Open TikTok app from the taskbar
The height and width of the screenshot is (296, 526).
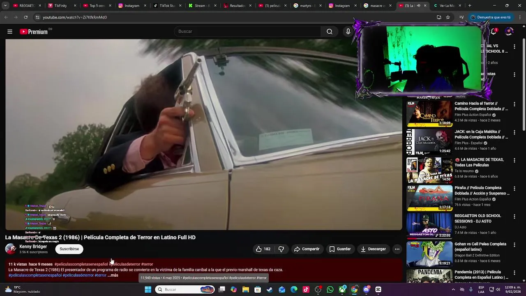[306, 289]
